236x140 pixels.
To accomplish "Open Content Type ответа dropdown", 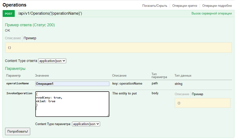I will point(52,61).
